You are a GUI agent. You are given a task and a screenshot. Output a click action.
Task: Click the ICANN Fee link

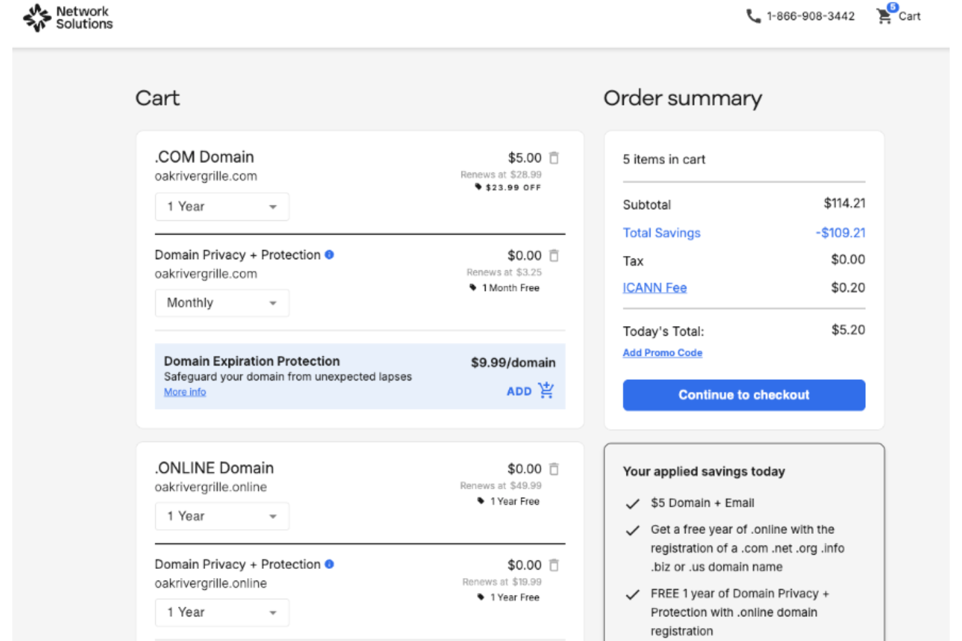[655, 288]
